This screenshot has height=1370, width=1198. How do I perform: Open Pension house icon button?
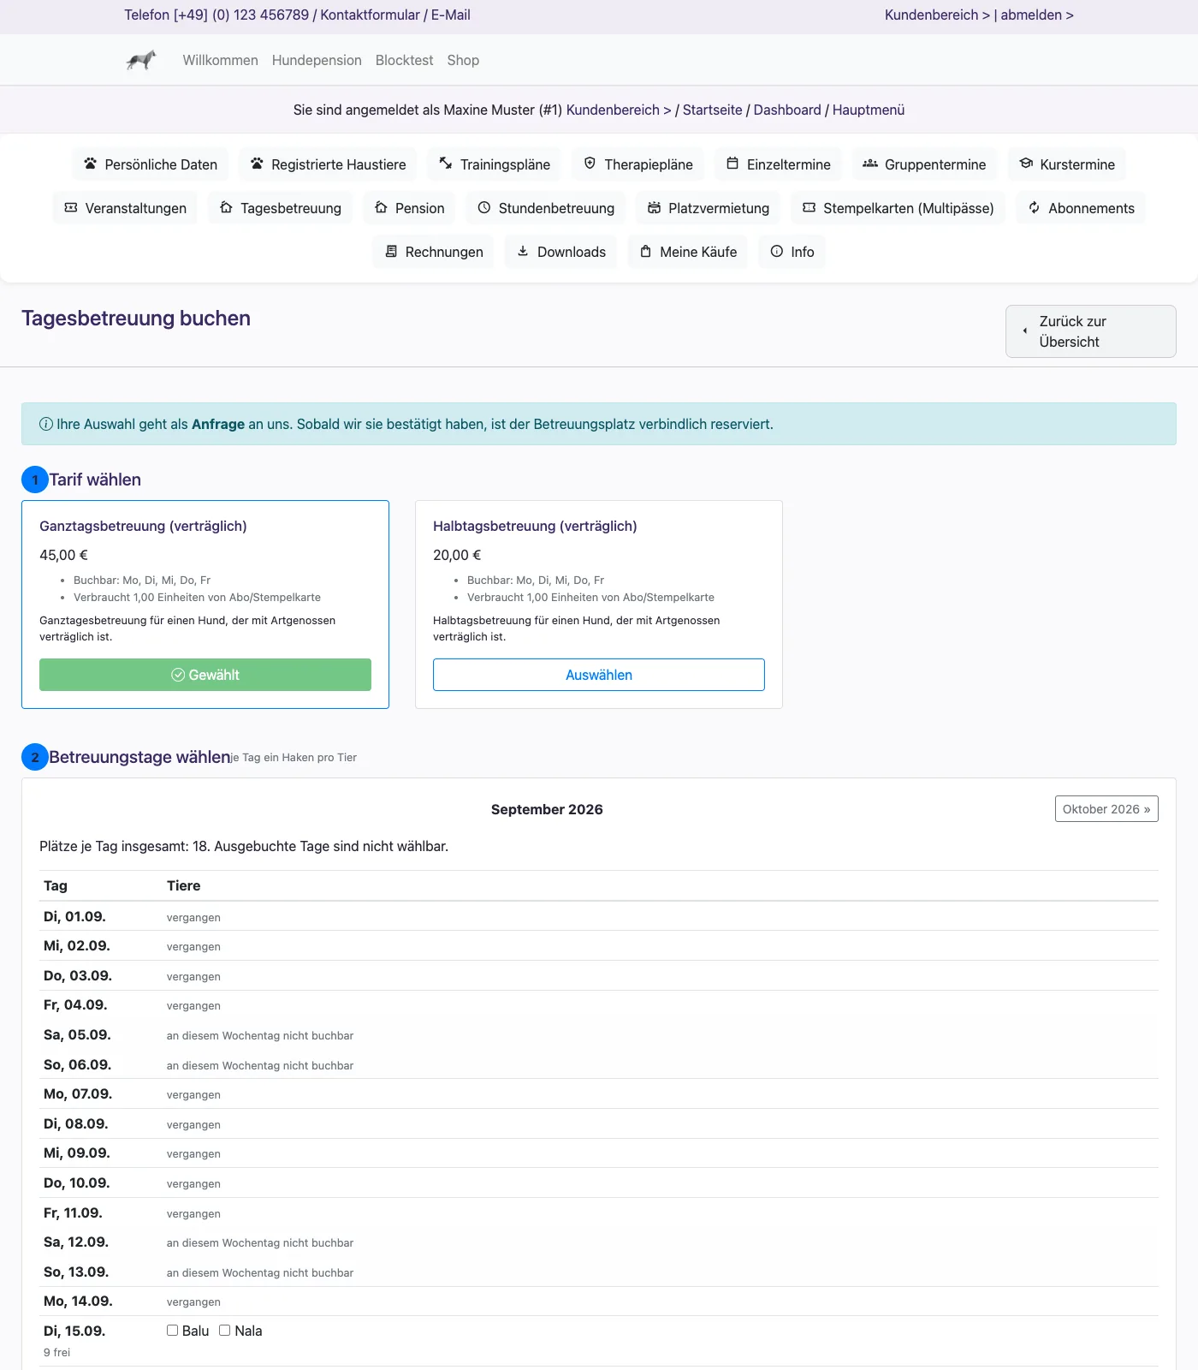[409, 208]
